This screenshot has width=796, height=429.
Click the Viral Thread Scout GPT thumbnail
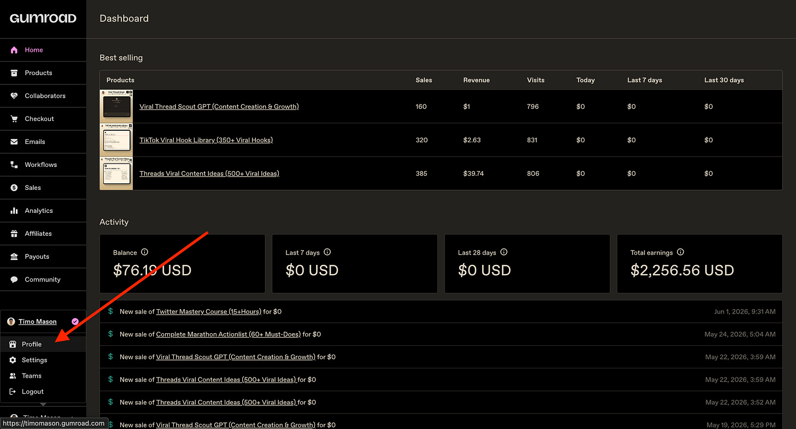[x=116, y=107]
